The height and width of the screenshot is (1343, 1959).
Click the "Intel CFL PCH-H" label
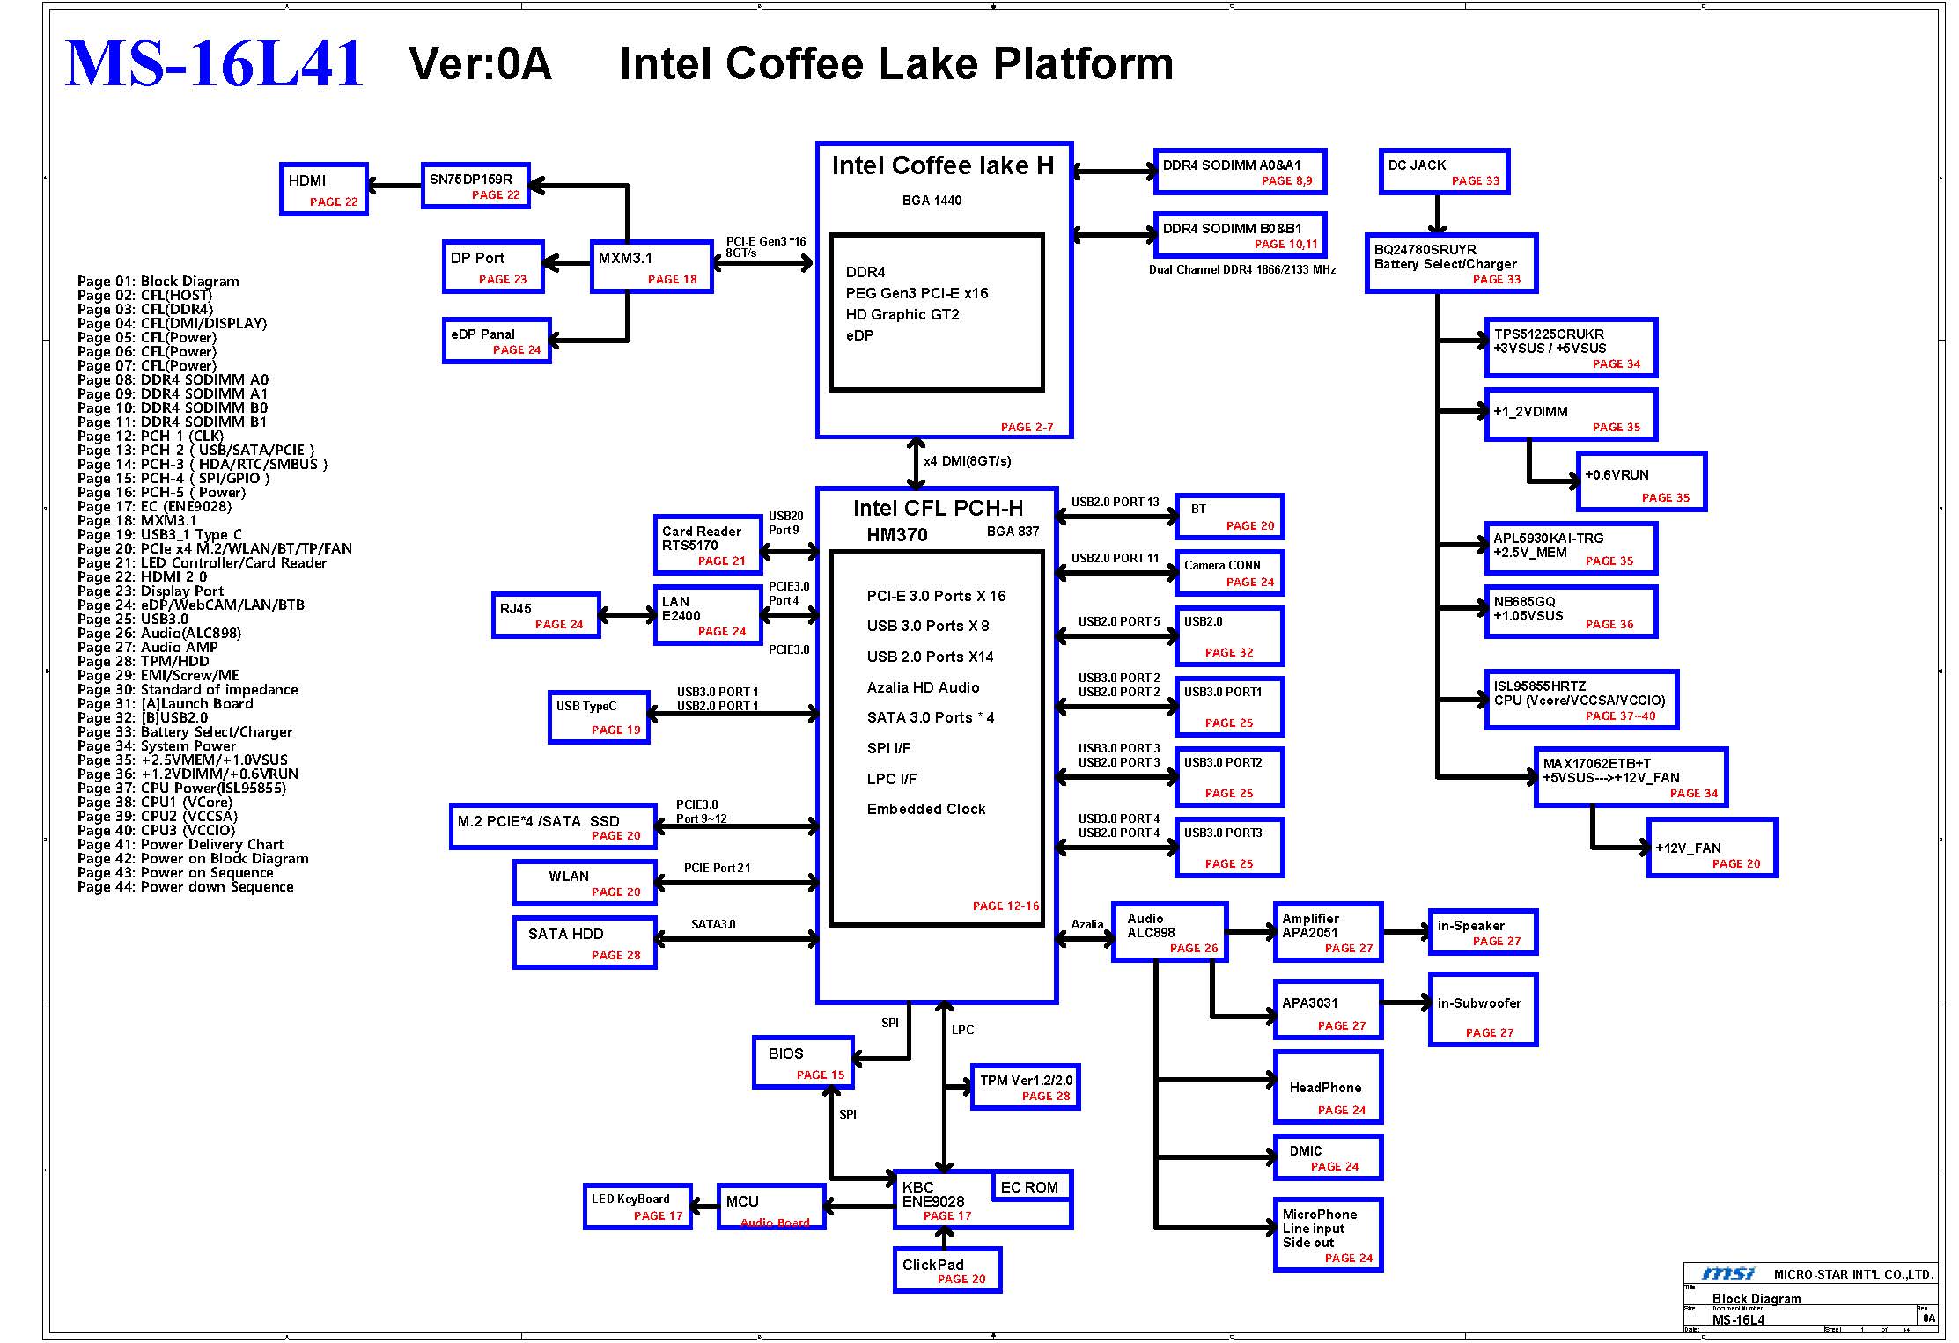(938, 509)
